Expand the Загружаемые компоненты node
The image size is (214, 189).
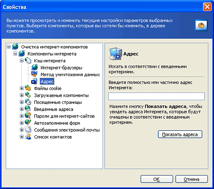coord(22,95)
